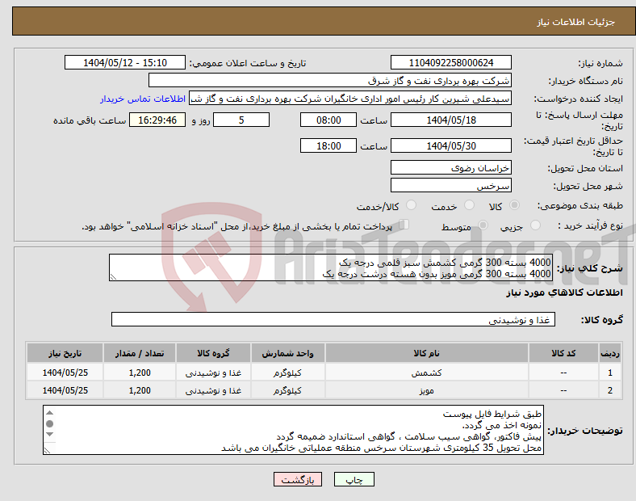Click the مویز item name cell
This screenshot has width=636, height=501.
coord(427,390)
